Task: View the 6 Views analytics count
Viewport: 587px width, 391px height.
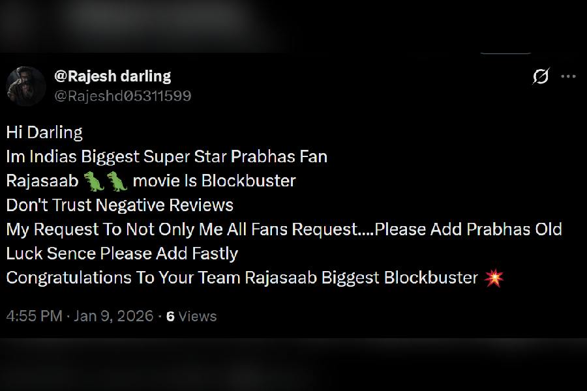Action: 191,317
